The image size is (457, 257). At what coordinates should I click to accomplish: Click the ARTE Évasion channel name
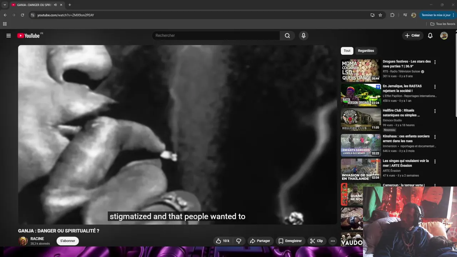click(392, 171)
